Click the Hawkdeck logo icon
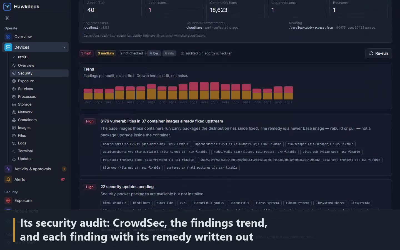Viewport: 400px width, 250px height. click(x=7, y=7)
